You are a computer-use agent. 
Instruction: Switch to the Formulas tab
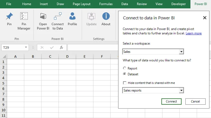[106, 4]
